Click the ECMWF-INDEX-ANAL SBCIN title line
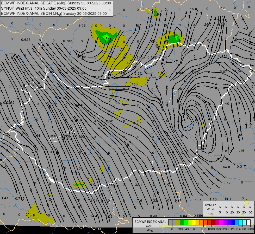Image resolution: width=255 pixels, height=234 pixels. [54, 14]
